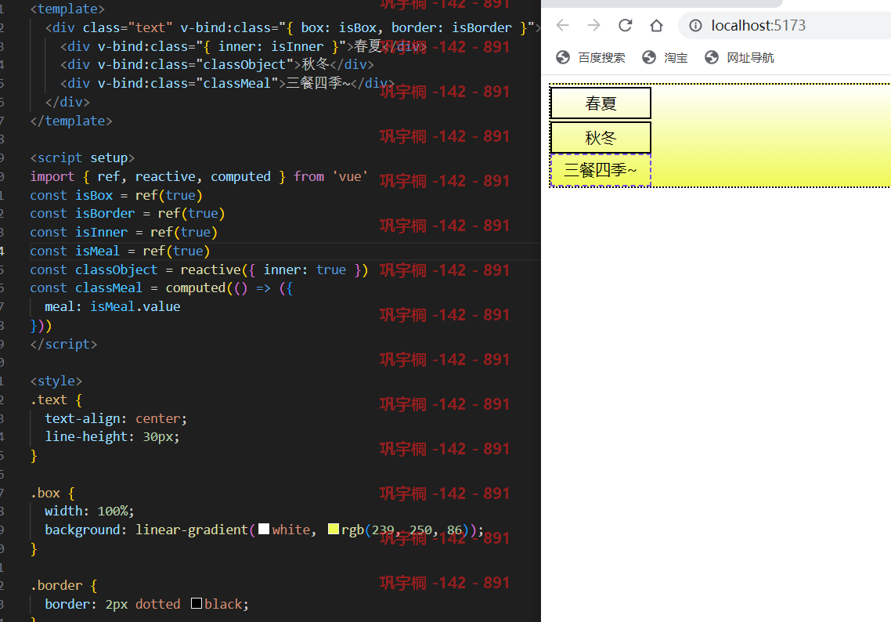This screenshot has width=891, height=622.
Task: Click the '.border' CSS selector
Action: (56, 585)
